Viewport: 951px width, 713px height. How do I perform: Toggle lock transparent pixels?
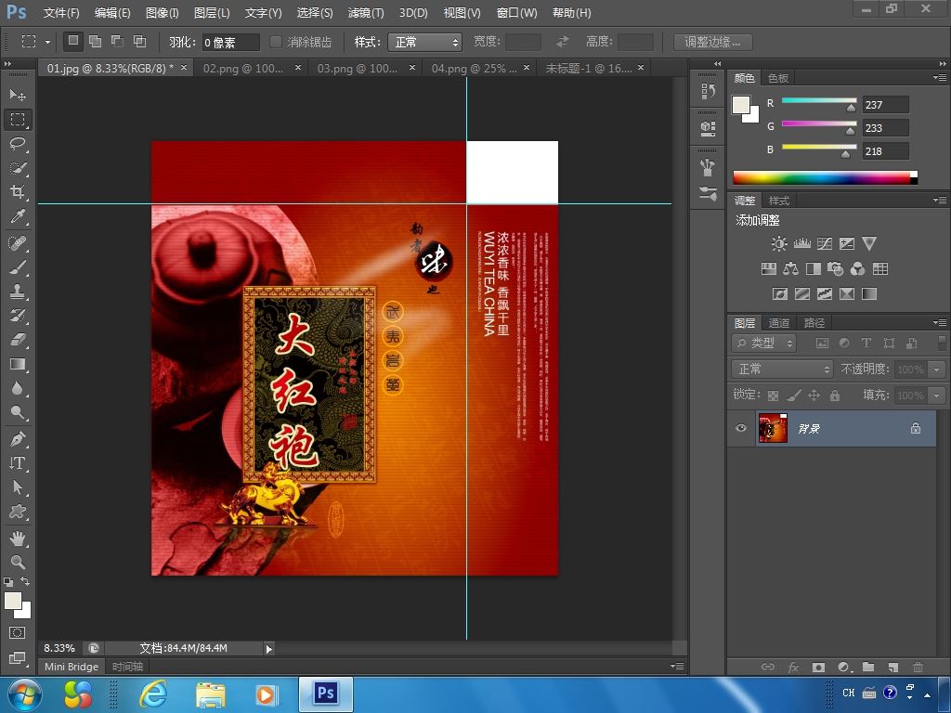pyautogui.click(x=773, y=395)
